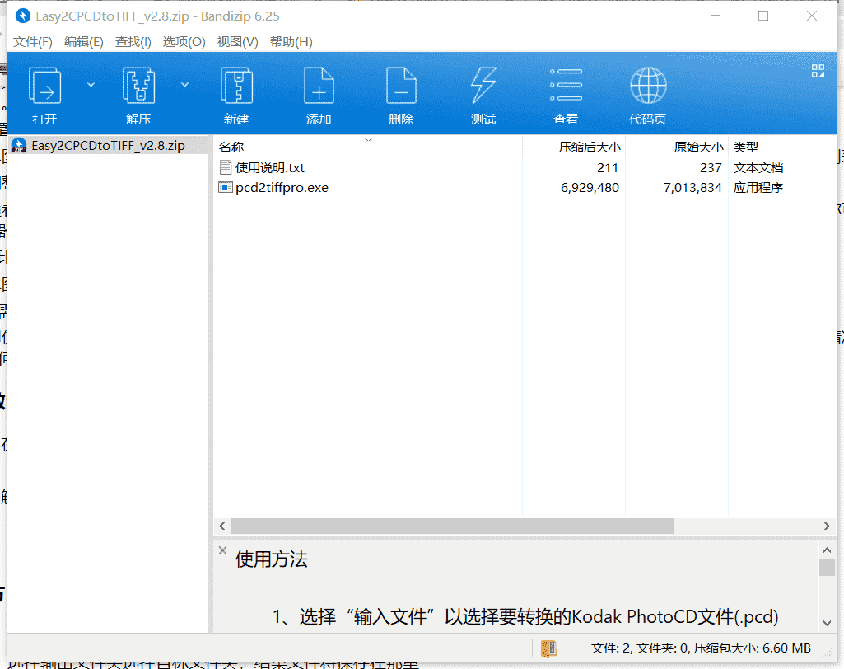
Task: Open the 视图(V) menu
Action: click(x=237, y=42)
